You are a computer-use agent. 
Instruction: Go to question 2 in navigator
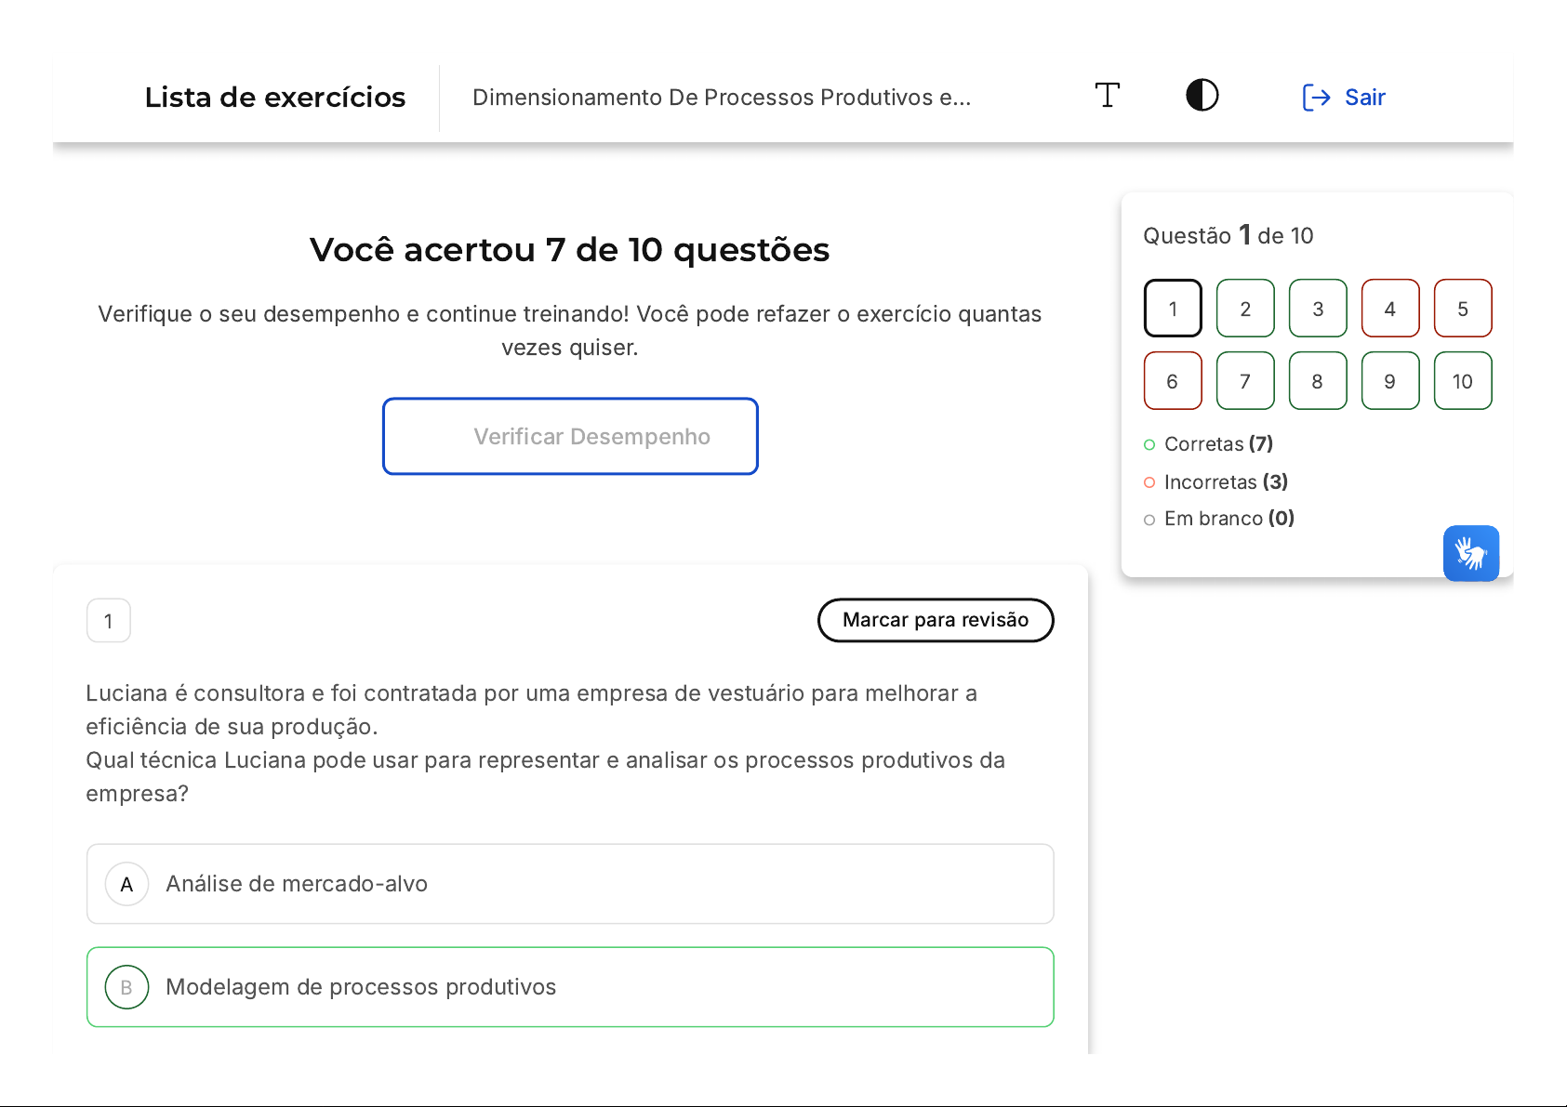click(1245, 309)
